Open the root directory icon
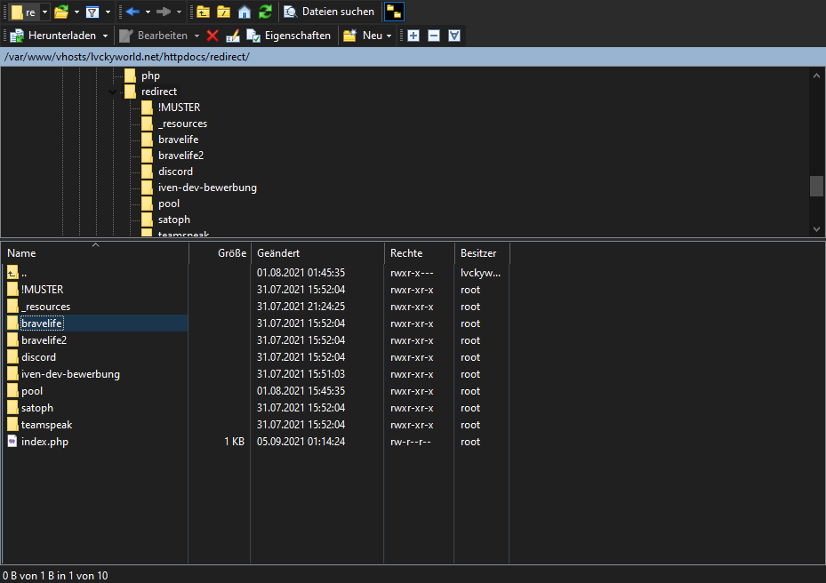The width and height of the screenshot is (826, 583). click(224, 12)
